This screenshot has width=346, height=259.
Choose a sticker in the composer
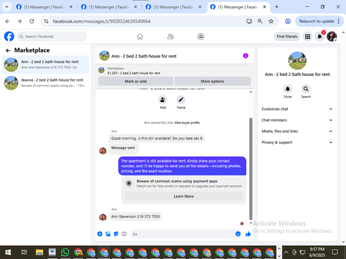pos(116,234)
